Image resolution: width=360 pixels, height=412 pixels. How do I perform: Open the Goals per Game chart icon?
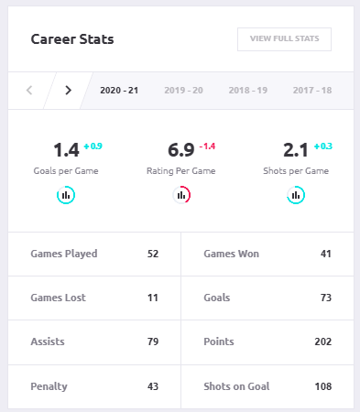click(66, 195)
